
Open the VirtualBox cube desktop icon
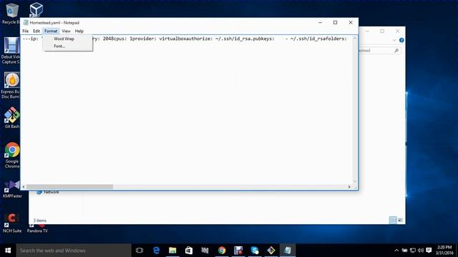point(36,9)
